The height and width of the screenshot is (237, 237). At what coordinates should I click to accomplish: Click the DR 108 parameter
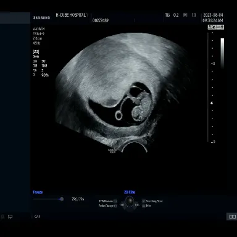pyautogui.click(x=40, y=66)
